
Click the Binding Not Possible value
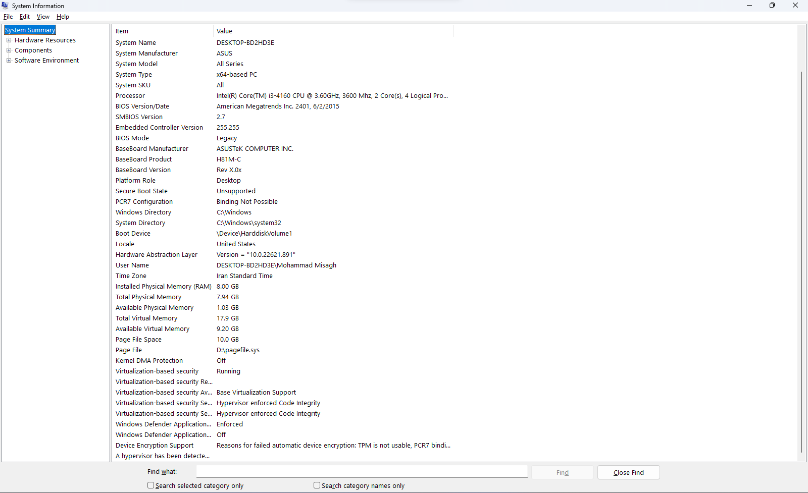(x=247, y=202)
